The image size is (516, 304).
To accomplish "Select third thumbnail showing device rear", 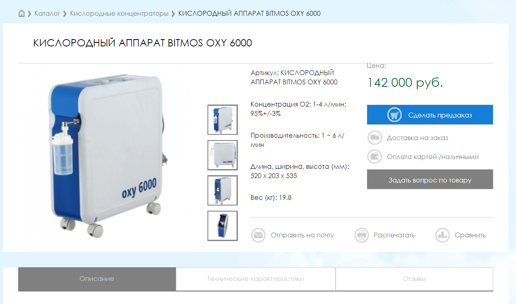I will coord(222,190).
